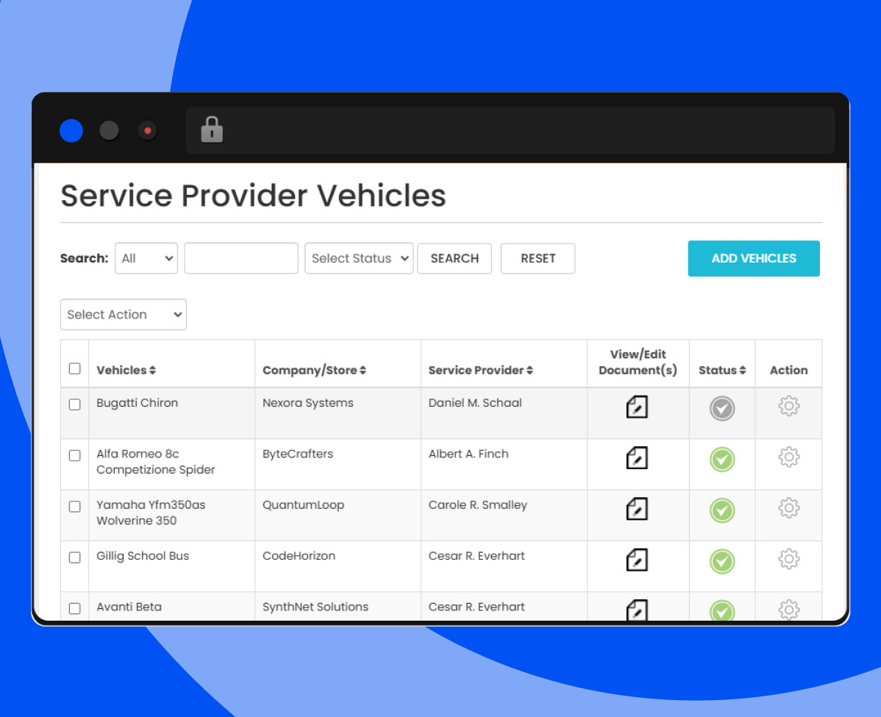Open action gear for Gillig School Bus
881x717 pixels.
coord(788,560)
